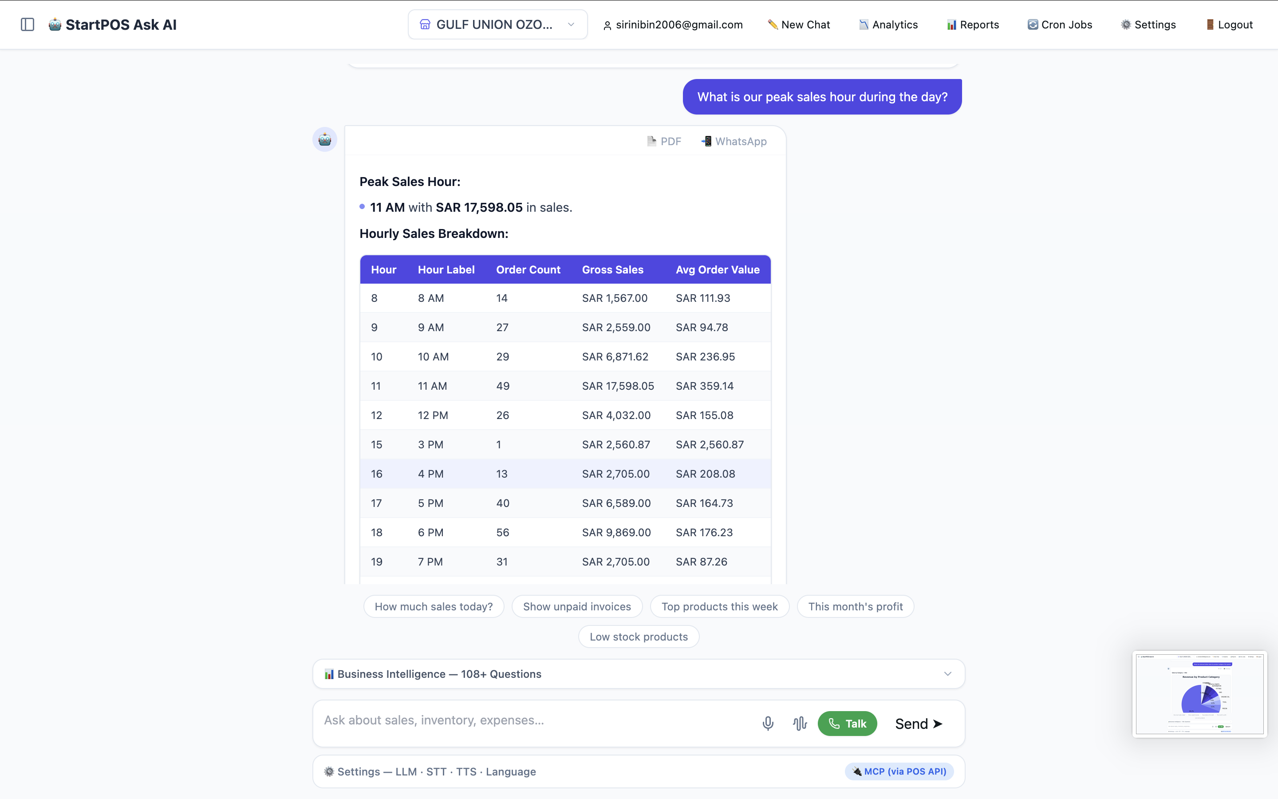Click the MCP (via POS API) badge
Image resolution: width=1278 pixels, height=799 pixels.
[899, 771]
